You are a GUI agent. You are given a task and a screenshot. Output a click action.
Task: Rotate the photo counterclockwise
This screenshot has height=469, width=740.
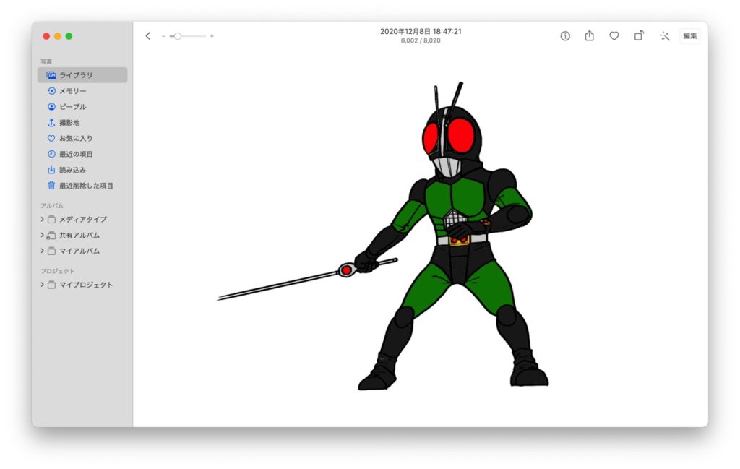point(639,35)
